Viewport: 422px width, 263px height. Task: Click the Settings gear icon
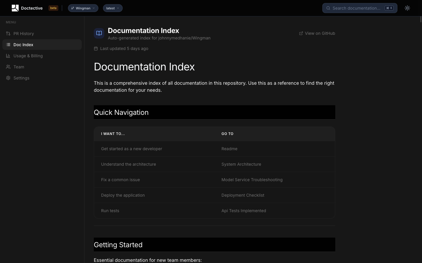(x=8, y=78)
